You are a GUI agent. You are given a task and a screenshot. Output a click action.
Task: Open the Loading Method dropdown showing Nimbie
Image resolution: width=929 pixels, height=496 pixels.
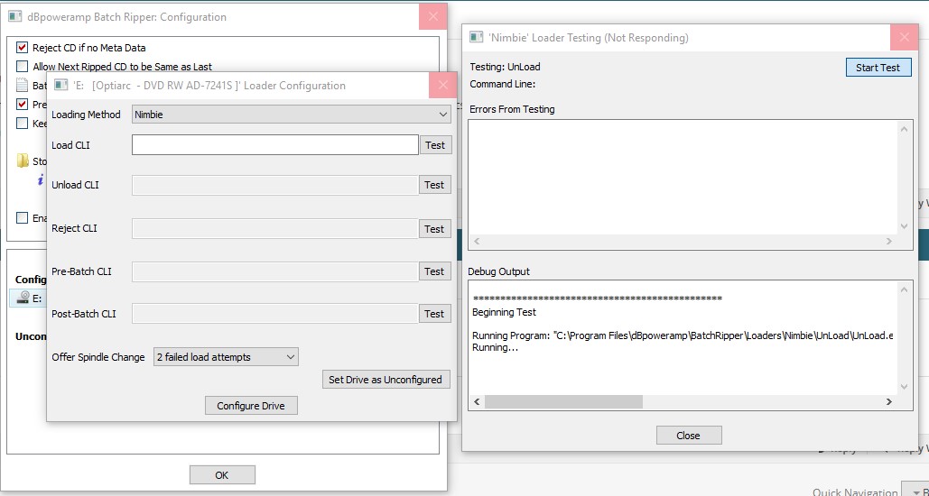tap(291, 115)
